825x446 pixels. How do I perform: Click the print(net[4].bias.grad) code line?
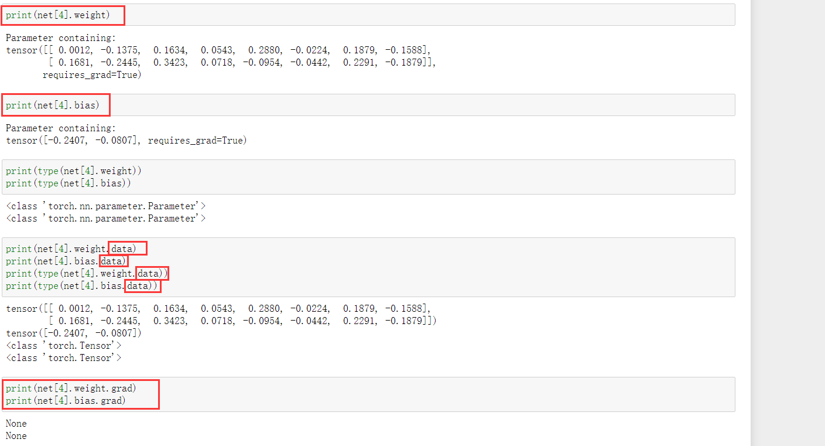pyautogui.click(x=66, y=400)
